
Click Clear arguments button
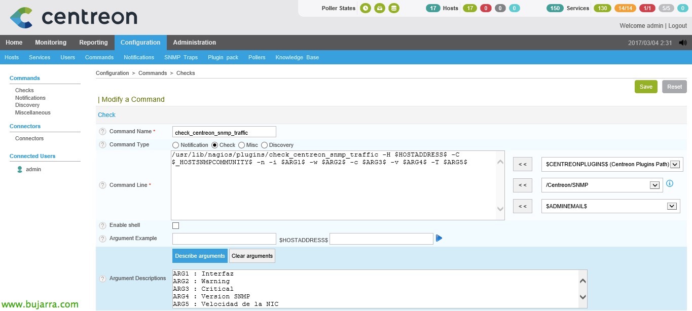click(x=252, y=256)
